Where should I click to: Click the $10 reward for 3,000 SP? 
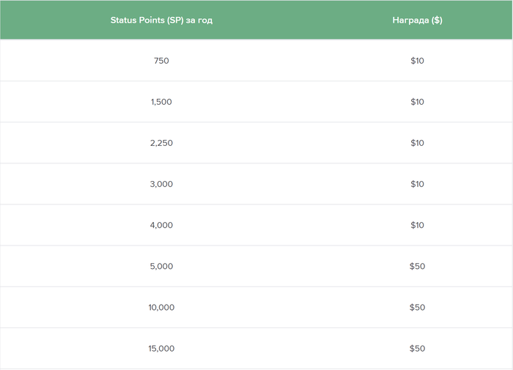point(417,184)
